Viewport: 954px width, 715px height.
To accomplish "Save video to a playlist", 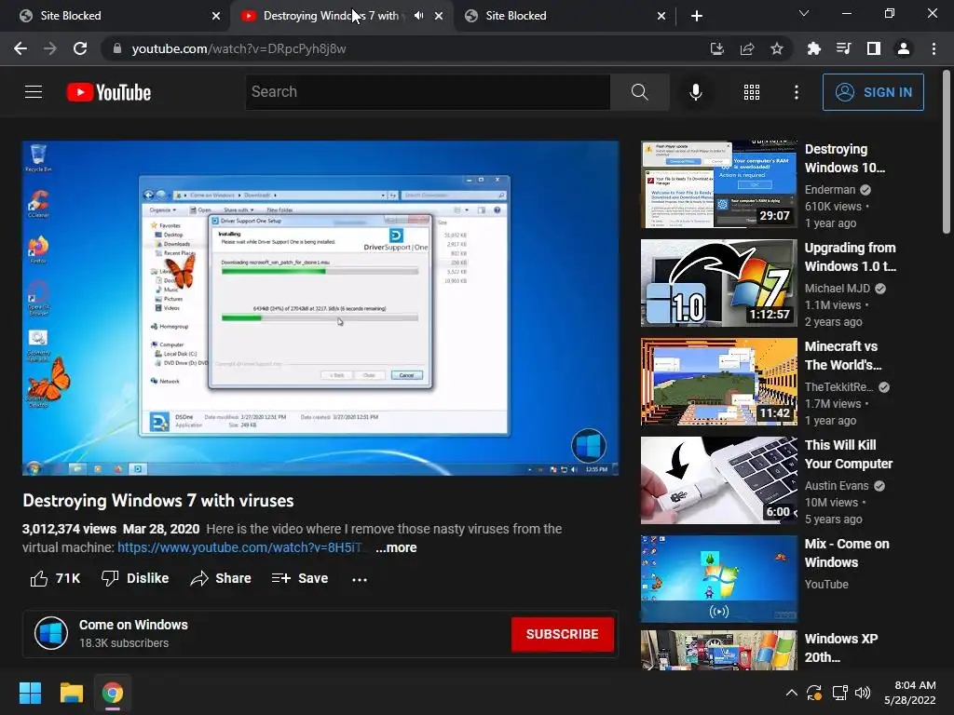I will point(300,578).
